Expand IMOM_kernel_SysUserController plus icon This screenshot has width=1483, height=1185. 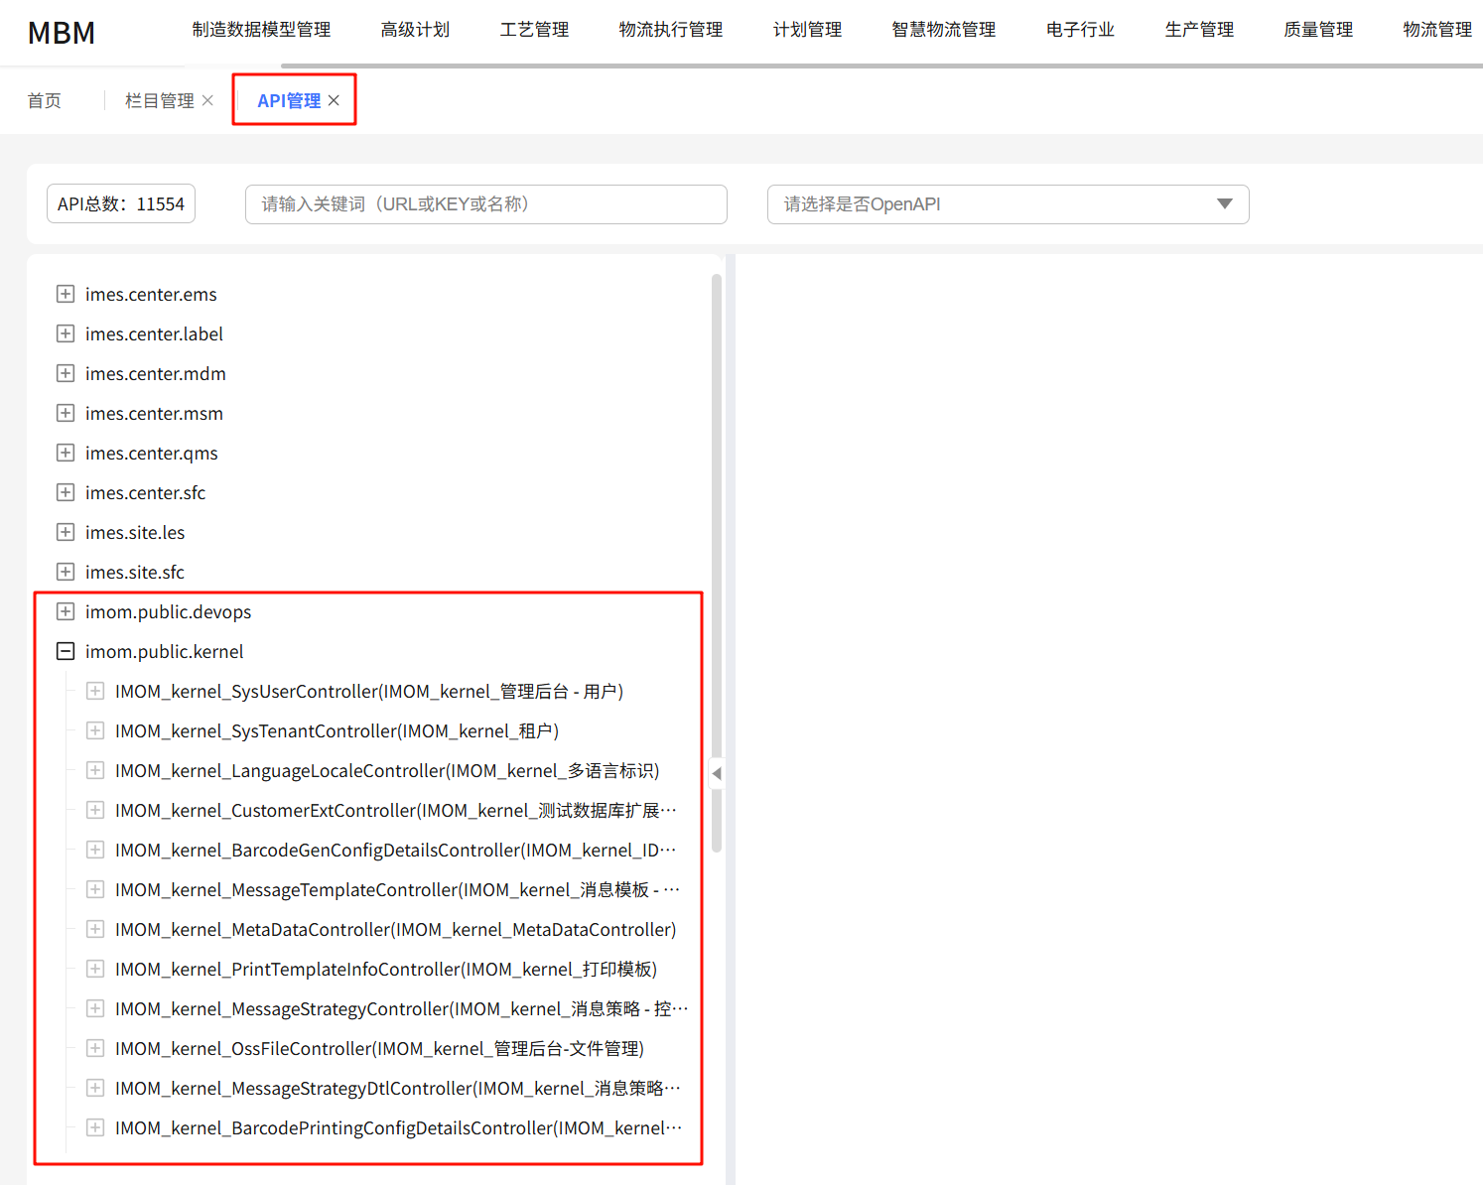(x=95, y=691)
